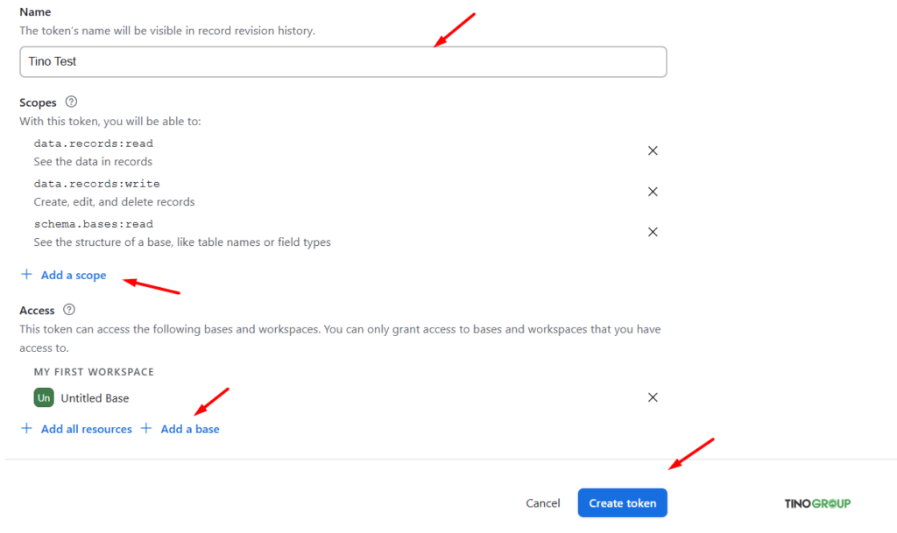Select the Untitled Base entry
This screenshot has height=533, width=897.
94,397
